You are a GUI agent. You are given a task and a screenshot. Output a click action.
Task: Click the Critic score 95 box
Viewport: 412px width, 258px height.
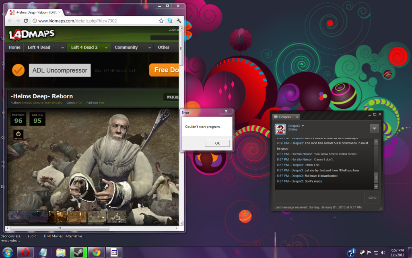coord(37,119)
